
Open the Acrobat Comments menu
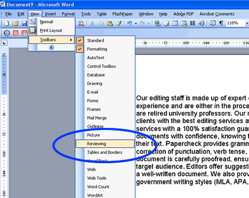click(x=217, y=14)
